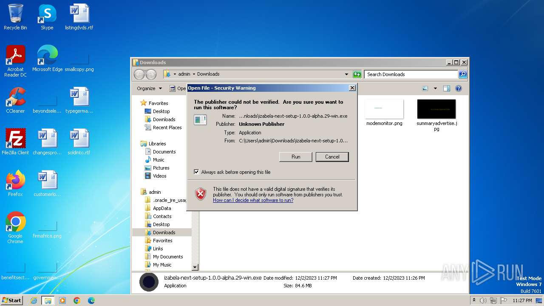The height and width of the screenshot is (306, 544).
Task: Open Explorer help icon
Action: point(459,88)
